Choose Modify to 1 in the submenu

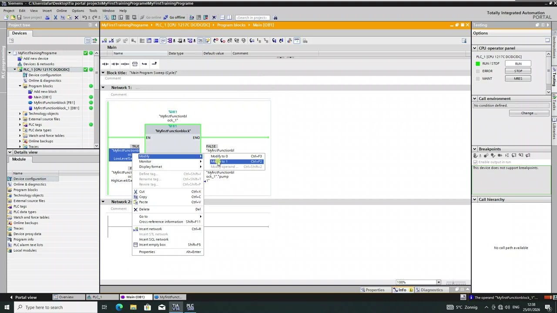coord(236,162)
